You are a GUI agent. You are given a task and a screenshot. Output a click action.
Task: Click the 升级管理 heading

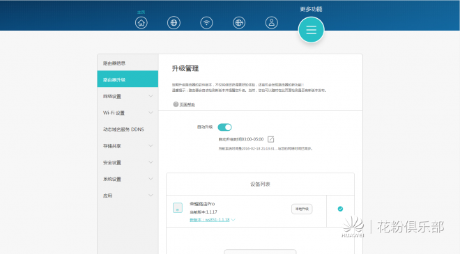tap(185, 69)
